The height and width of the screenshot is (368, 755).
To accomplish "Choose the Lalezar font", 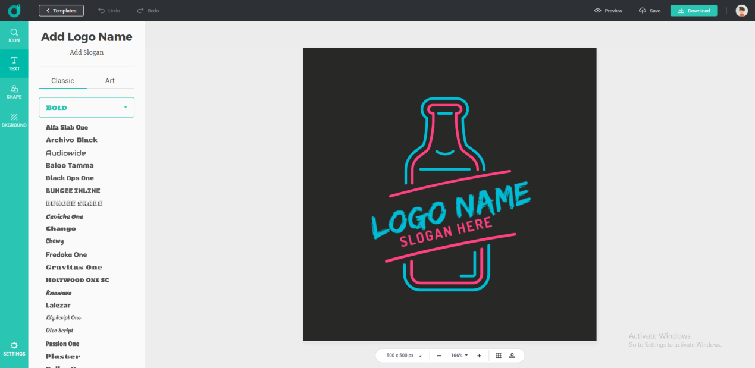I will click(59, 305).
